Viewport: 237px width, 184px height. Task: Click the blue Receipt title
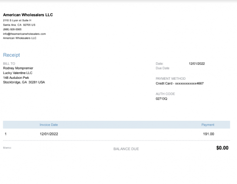pyautogui.click(x=11, y=55)
